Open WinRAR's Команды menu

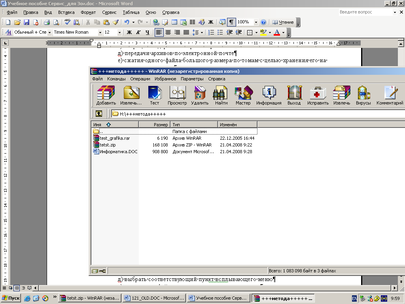[116, 79]
